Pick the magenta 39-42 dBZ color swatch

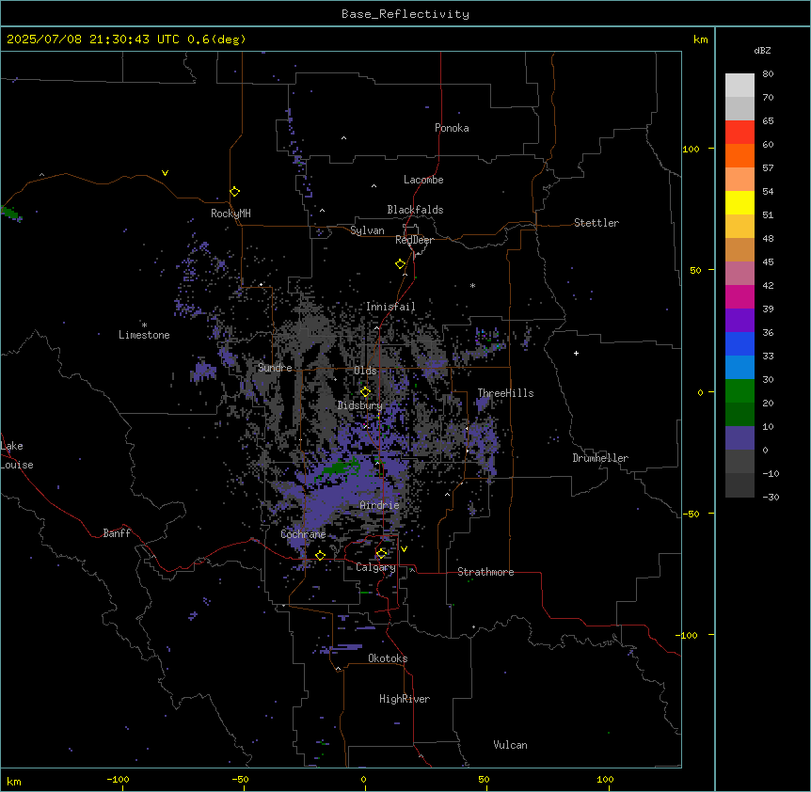click(x=739, y=296)
